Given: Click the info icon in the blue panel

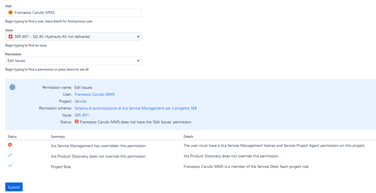Looking at the screenshot, I should point(12,87).
